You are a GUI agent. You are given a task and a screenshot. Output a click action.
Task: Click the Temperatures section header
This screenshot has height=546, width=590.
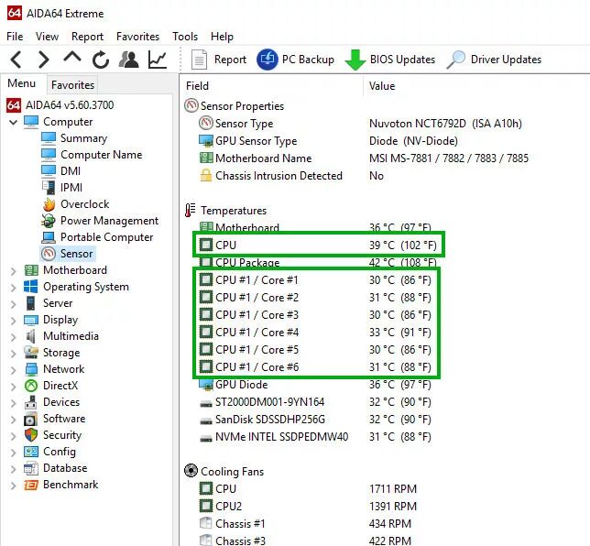[x=225, y=211]
